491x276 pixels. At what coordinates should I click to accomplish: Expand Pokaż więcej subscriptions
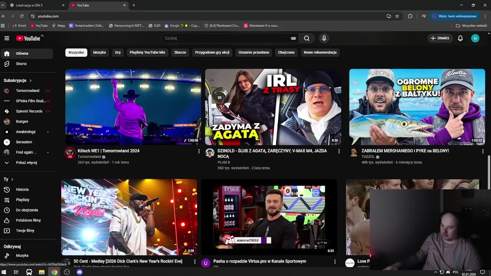click(x=26, y=163)
